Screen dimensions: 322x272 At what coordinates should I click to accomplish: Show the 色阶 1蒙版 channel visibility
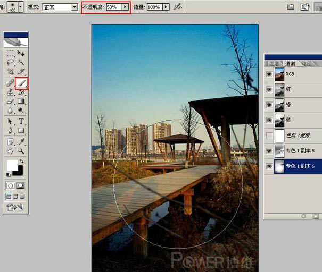(269, 135)
